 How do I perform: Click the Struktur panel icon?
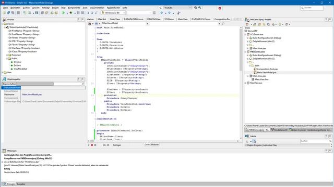(4, 20)
